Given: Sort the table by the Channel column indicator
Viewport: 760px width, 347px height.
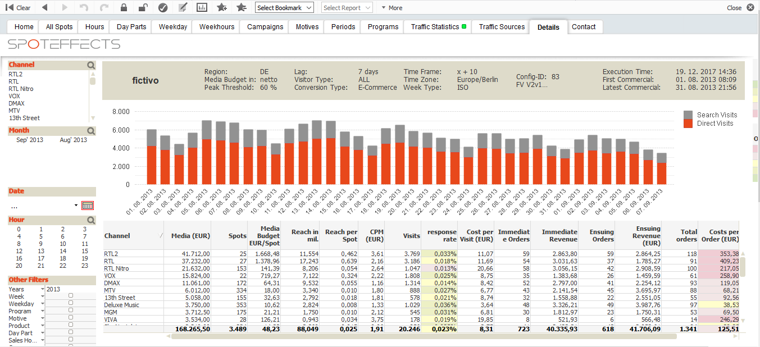Looking at the screenshot, I should click(x=162, y=236).
